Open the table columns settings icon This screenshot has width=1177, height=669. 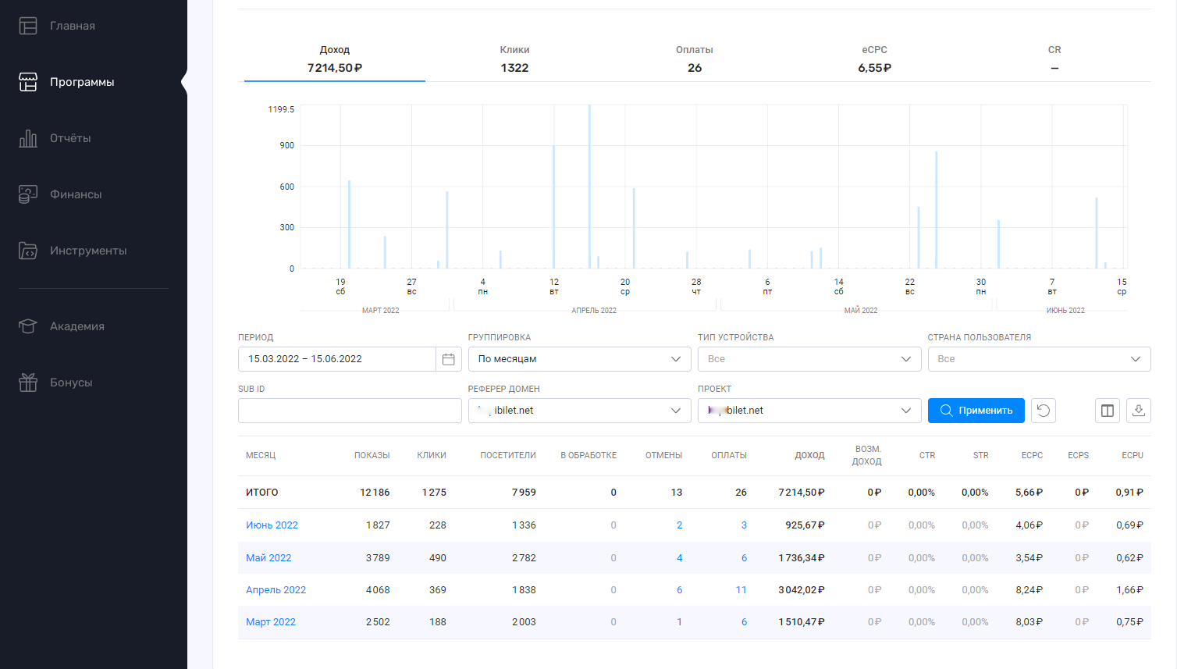coord(1107,411)
